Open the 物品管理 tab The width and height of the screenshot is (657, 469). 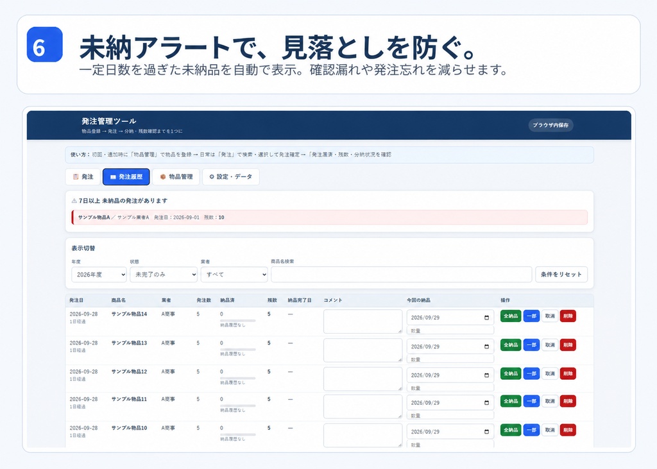point(176,177)
